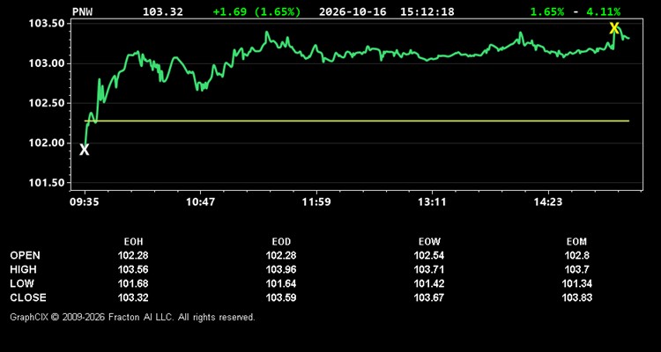Click the OPEN row label
The height and width of the screenshot is (352, 661).
[26, 255]
